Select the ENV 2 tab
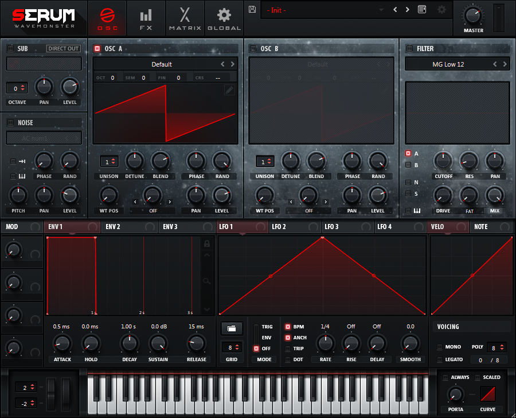Screen dimensions: 516x418 click(x=130, y=227)
